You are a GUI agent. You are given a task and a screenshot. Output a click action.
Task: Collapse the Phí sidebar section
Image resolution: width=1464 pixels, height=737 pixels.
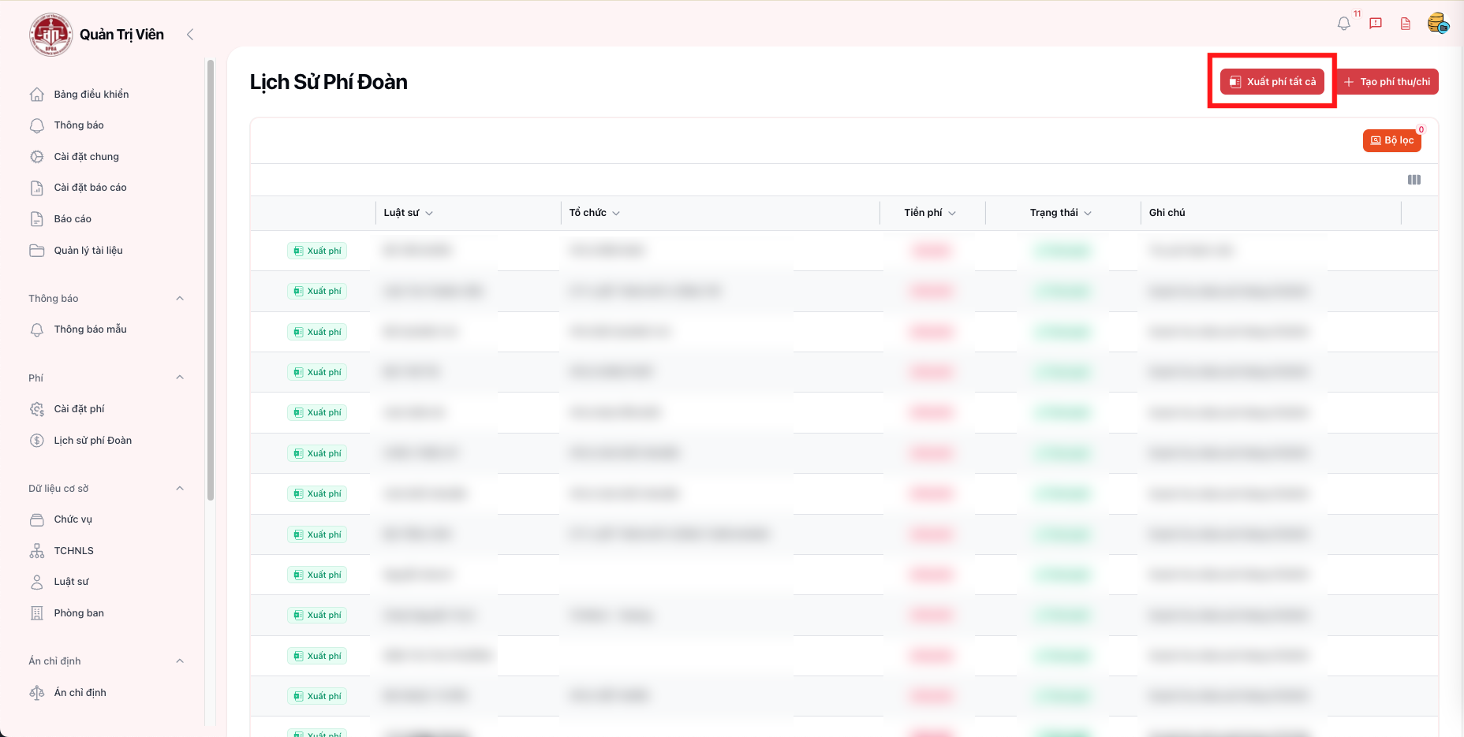tap(180, 378)
